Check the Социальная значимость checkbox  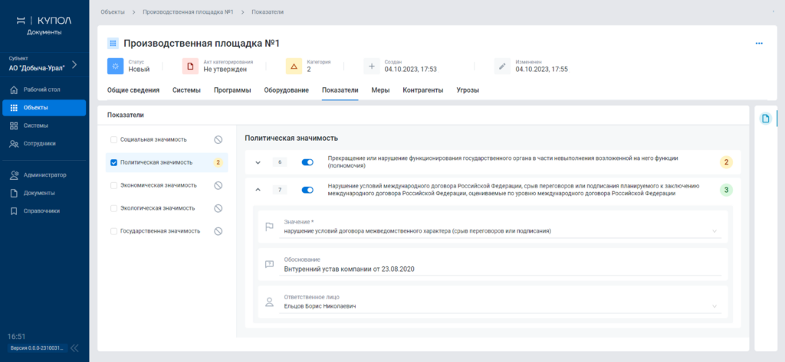click(x=114, y=139)
